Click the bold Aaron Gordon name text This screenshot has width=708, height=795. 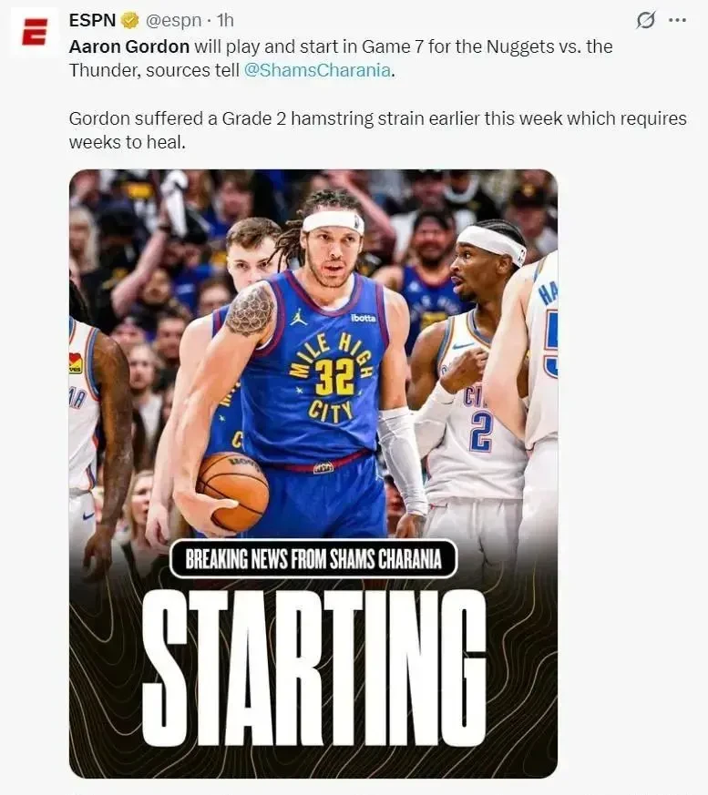click(x=129, y=46)
